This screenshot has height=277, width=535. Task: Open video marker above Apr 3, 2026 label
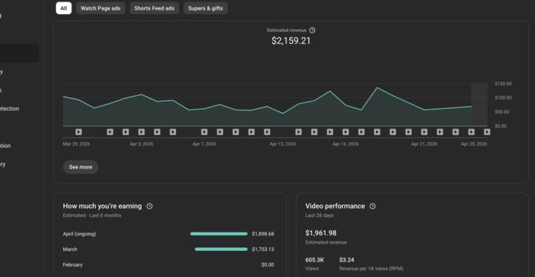[141, 131]
